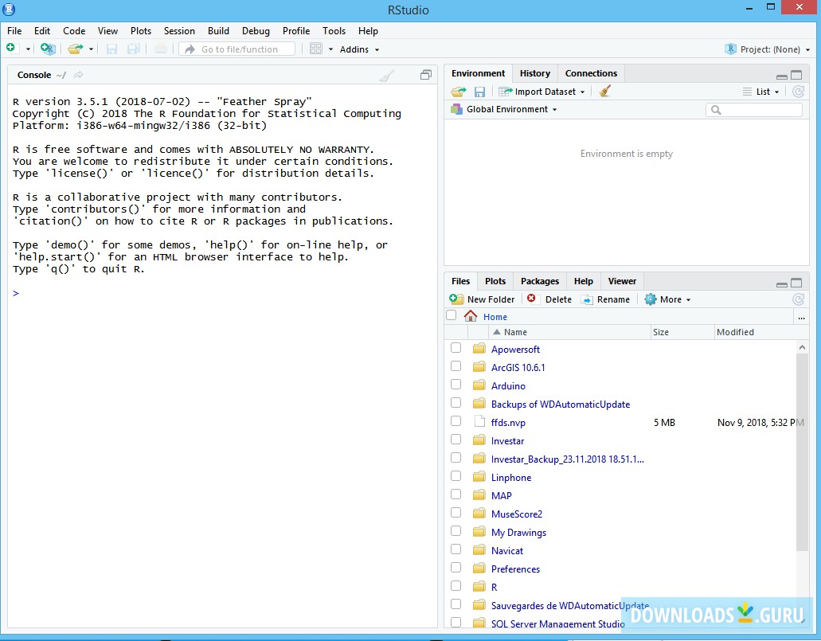Open the Home path link
The height and width of the screenshot is (641, 821).
coord(495,317)
